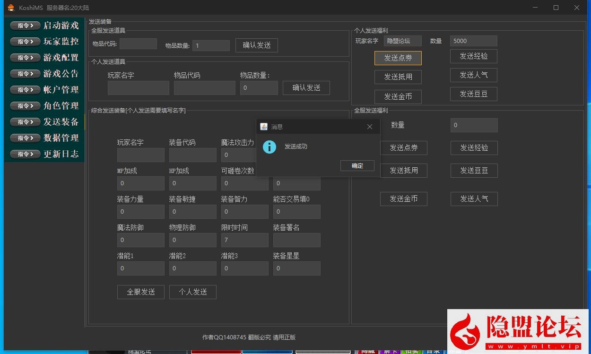Open the 游戏公告 menu item
This screenshot has width=591, height=354.
click(x=61, y=74)
